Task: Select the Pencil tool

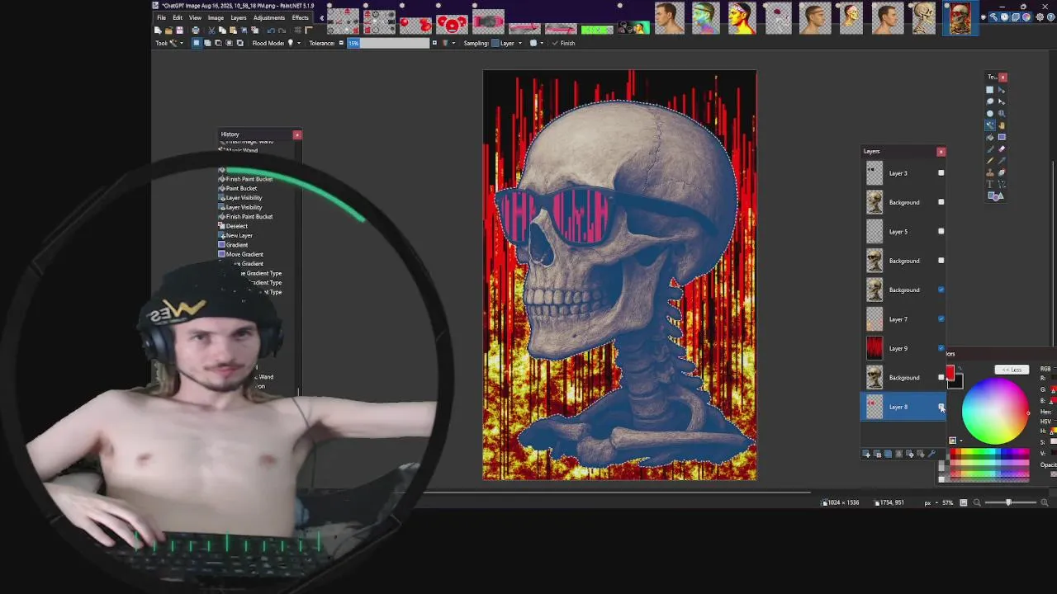Action: (989, 161)
